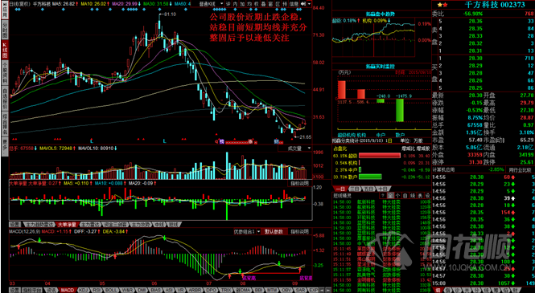Select the 三日 tab under 占盘比

pos(355,189)
